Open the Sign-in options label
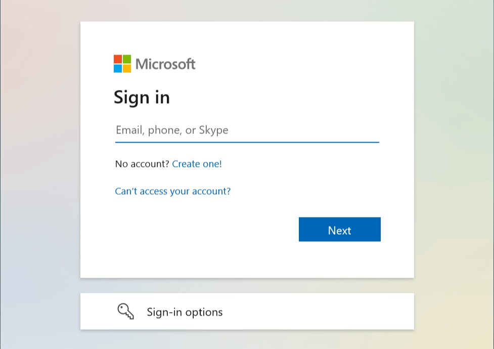This screenshot has height=349, width=494. click(185, 312)
